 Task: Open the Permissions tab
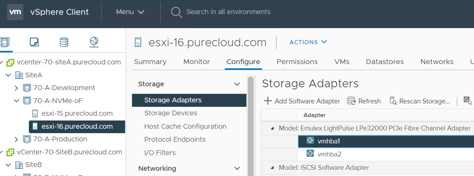[297, 62]
